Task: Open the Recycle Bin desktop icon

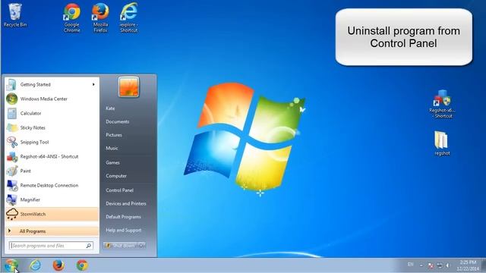Action: coord(14,15)
